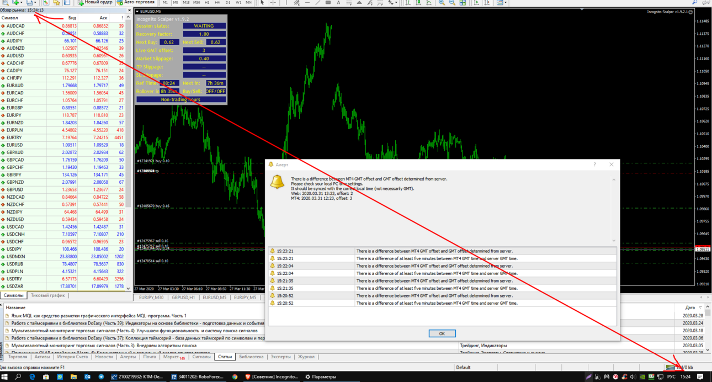Switch chart to W1 timeframe
This screenshot has width=712, height=382.
(238, 2)
